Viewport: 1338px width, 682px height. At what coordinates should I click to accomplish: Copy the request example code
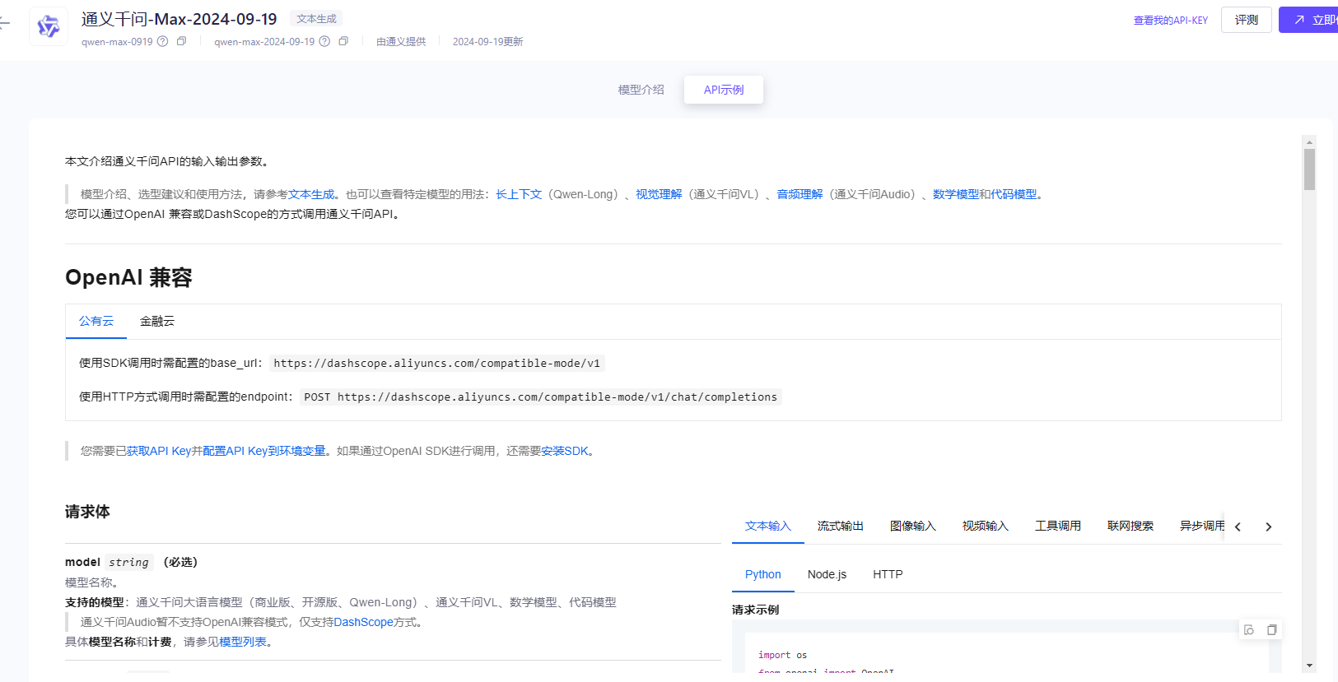(1271, 630)
